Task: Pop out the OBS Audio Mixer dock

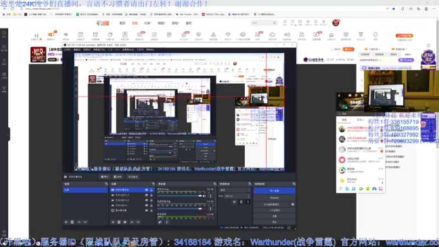Action: tap(215, 184)
